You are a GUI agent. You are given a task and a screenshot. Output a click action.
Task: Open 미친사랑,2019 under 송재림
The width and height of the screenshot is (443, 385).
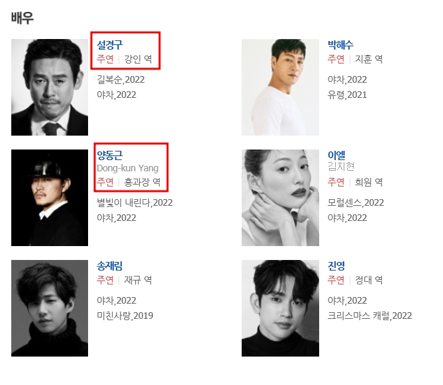coord(125,316)
